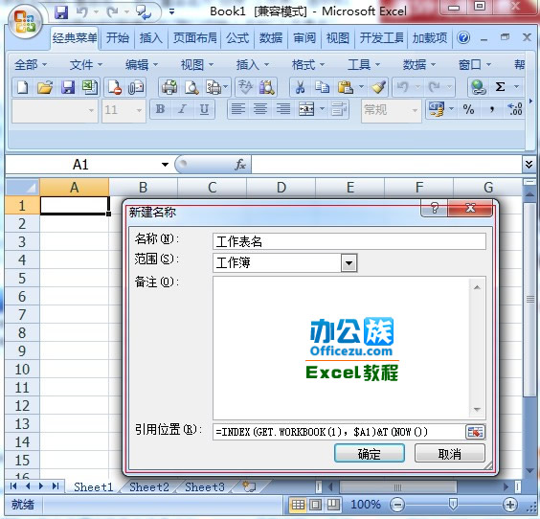Toggle Bold formatting button
The width and height of the screenshot is (540, 519).
click(x=160, y=109)
